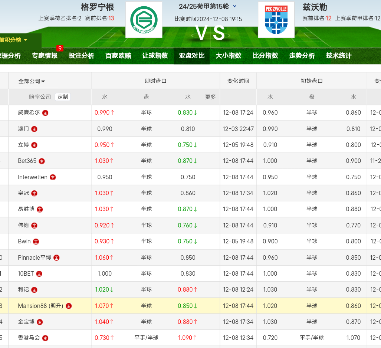Click the 定制 customize button
Screen dimensions: 381x348
coord(63,97)
